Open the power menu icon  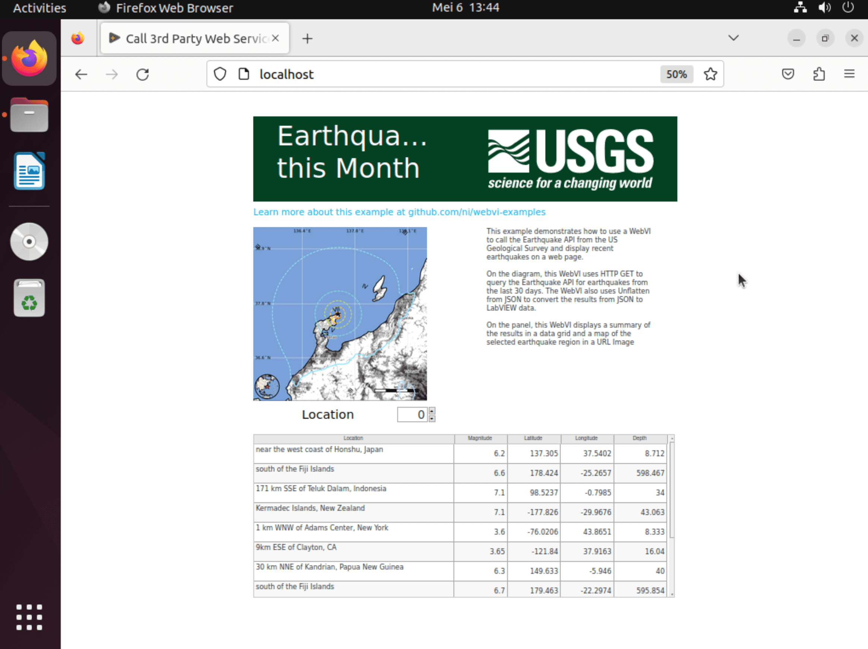[x=848, y=7]
